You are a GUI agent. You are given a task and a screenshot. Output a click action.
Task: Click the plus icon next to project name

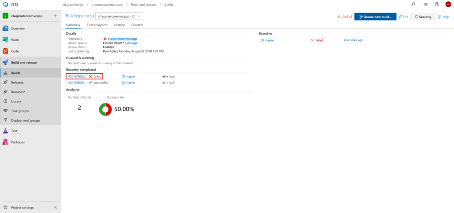(55, 16)
